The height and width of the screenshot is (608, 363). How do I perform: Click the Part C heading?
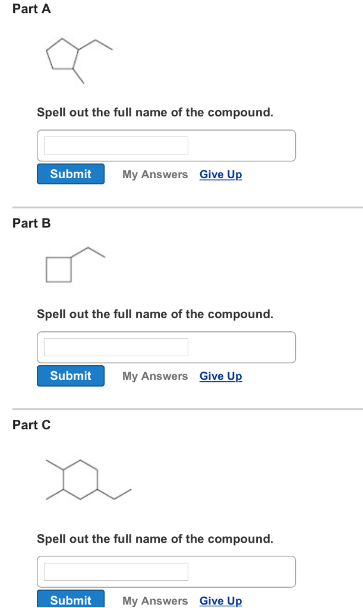[31, 425]
